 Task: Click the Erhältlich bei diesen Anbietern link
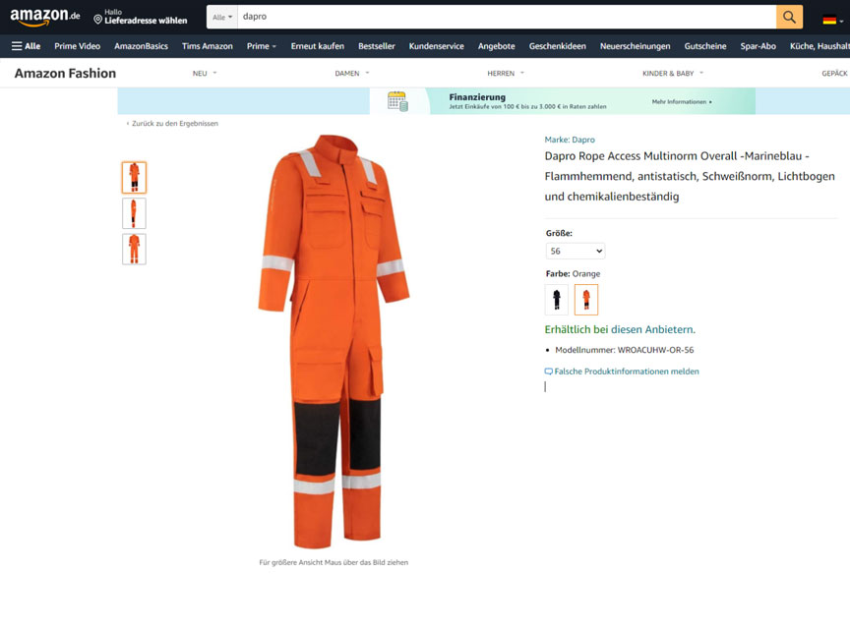coord(621,328)
